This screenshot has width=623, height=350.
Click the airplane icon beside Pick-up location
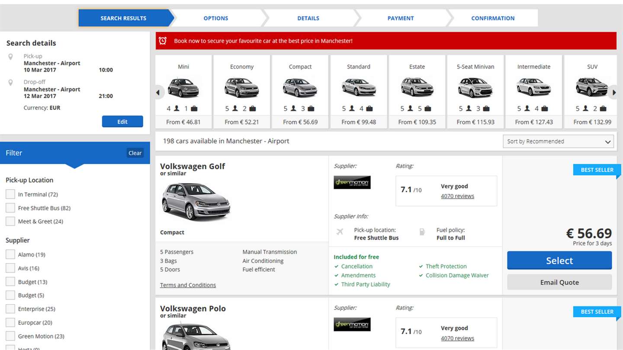[x=340, y=232]
